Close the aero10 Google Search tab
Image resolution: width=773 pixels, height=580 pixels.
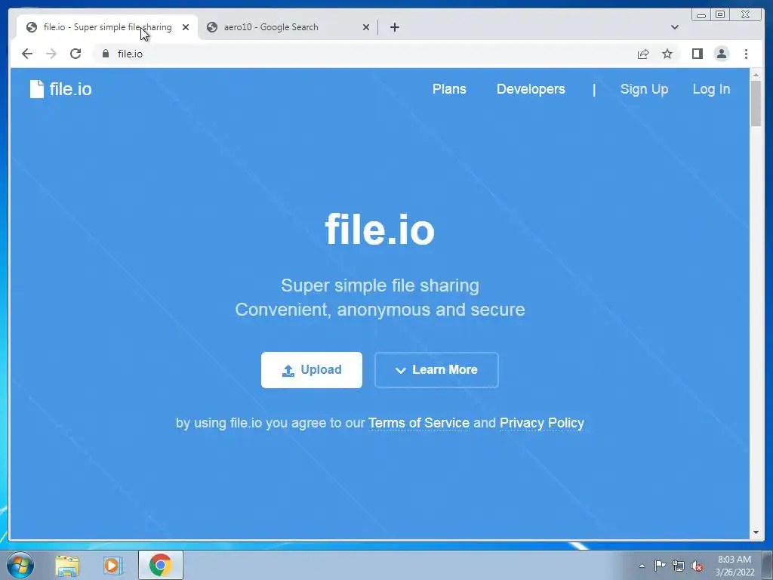366,27
